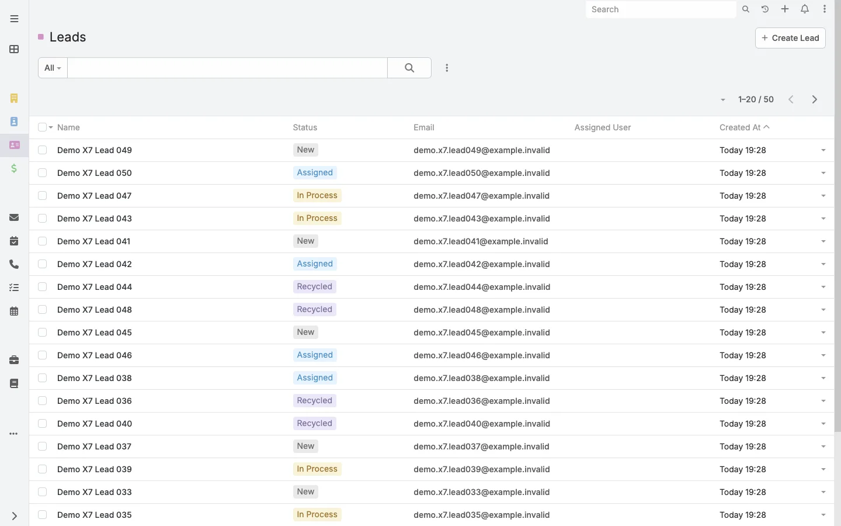Open Contacts via the person card icon
Screen dimensions: 841x526
coord(14,122)
